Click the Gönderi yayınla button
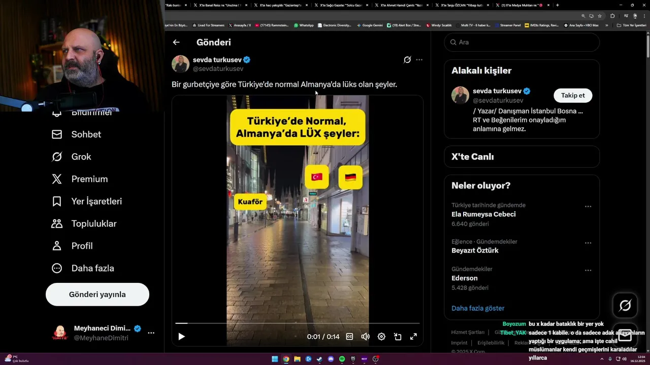Screen dimensions: 650x365 97,295
